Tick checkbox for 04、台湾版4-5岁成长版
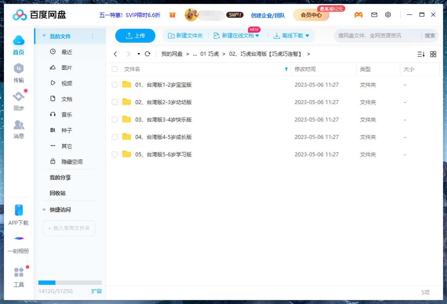Screen dimensions: 447x304 (x=115, y=137)
